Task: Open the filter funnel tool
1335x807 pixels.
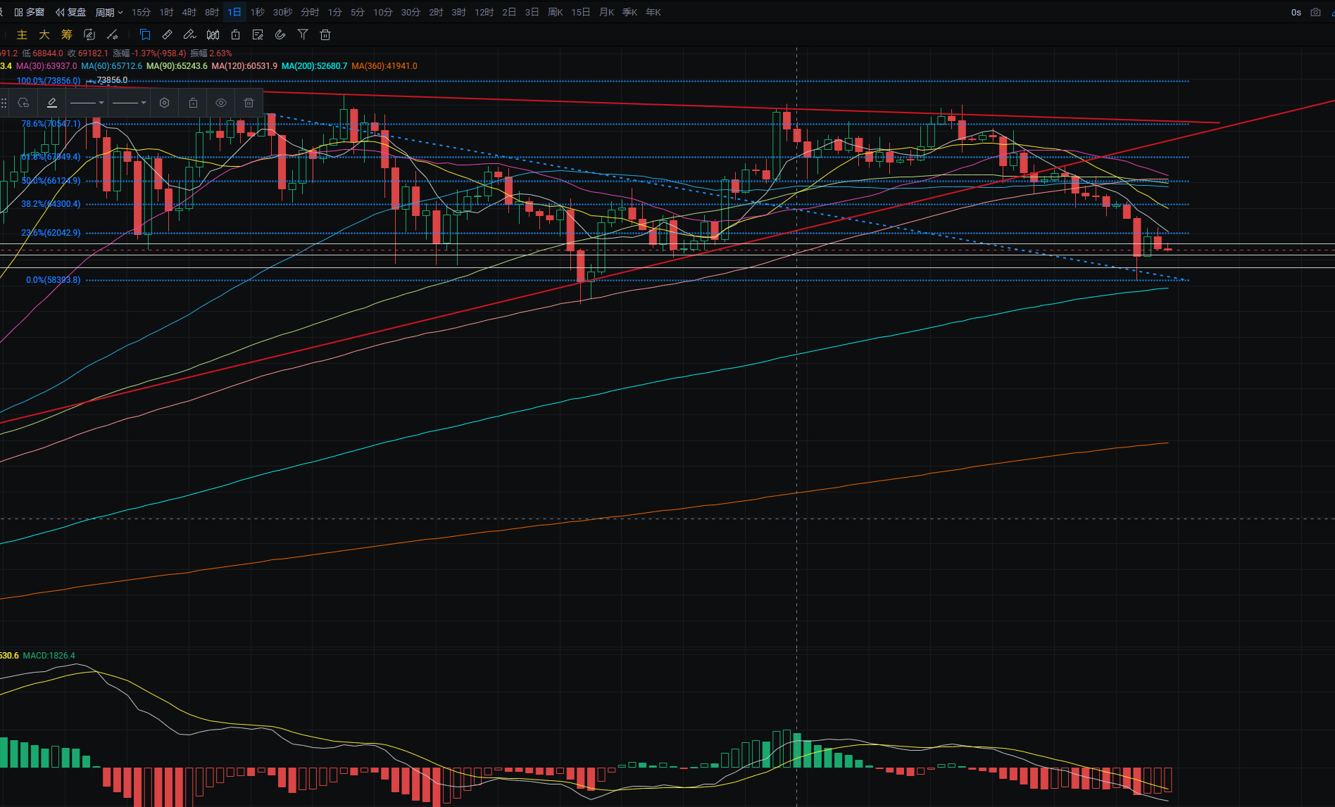Action: coord(303,34)
